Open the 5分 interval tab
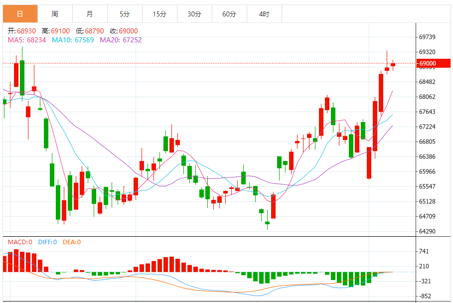Screen dimensions: 453x303 (x=125, y=13)
